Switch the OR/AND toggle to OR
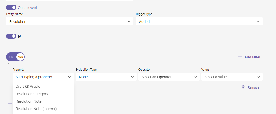Image resolution: width=276 pixels, height=114 pixels. pyautogui.click(x=11, y=57)
